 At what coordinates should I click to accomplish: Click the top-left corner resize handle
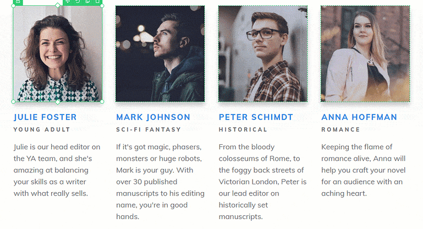[x=13, y=7]
